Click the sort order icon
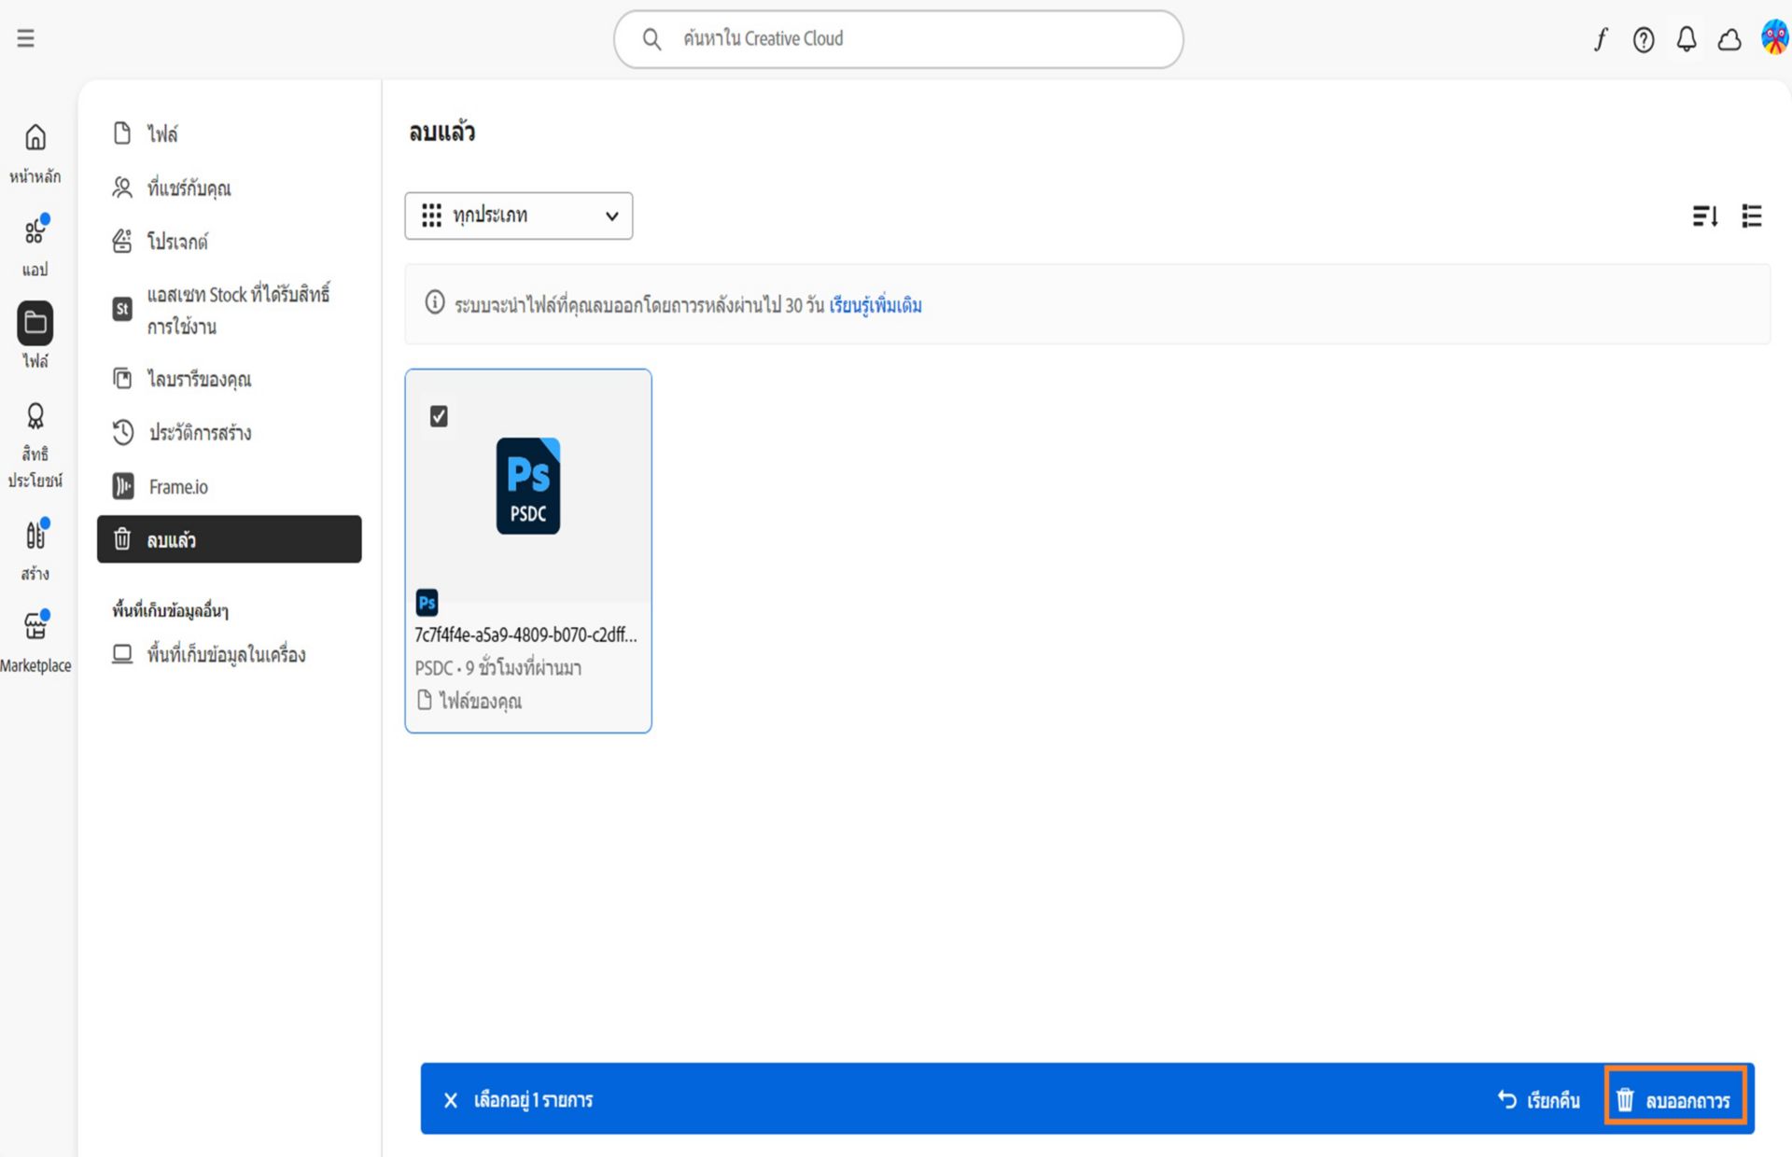 point(1705,216)
